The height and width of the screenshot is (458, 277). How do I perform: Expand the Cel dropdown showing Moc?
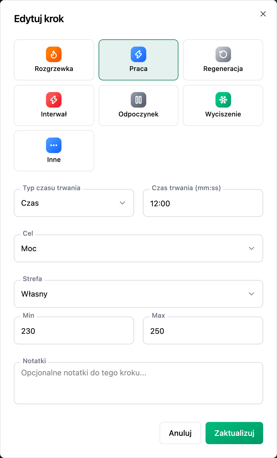coord(138,248)
